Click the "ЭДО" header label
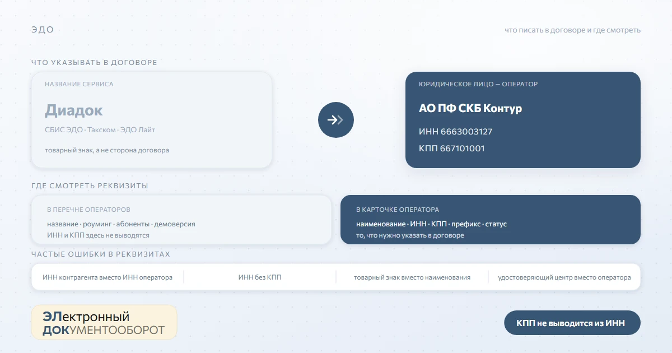The image size is (672, 353). coord(43,30)
